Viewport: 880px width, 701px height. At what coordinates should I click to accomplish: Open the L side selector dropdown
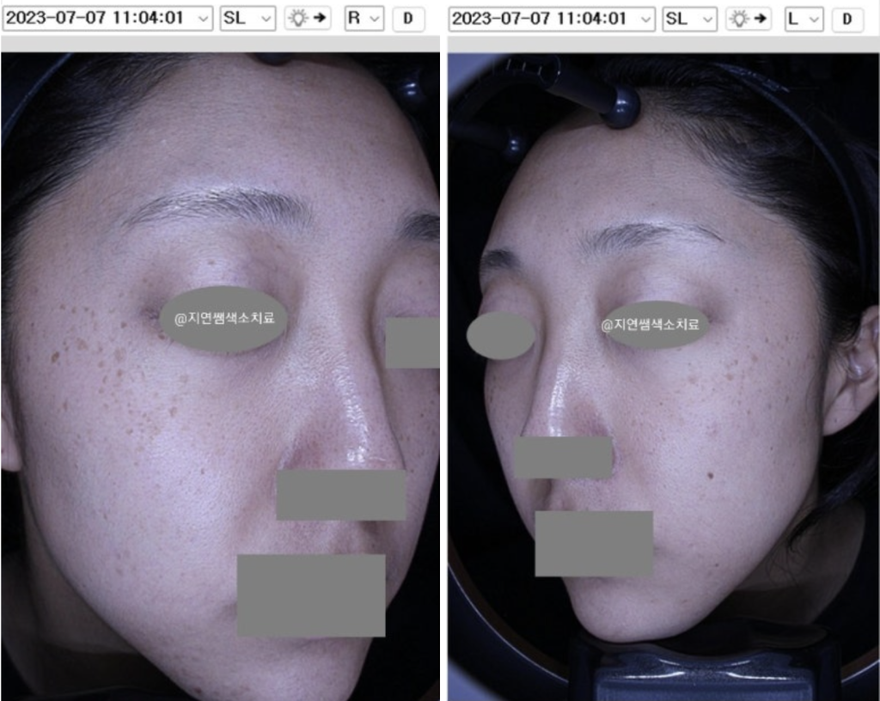pyautogui.click(x=804, y=18)
